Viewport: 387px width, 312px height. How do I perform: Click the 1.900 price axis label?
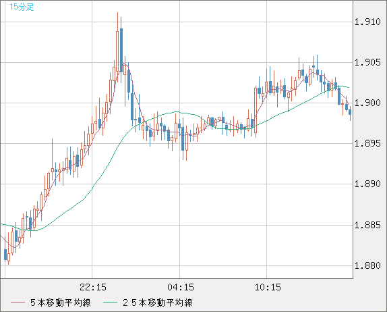pos(367,103)
